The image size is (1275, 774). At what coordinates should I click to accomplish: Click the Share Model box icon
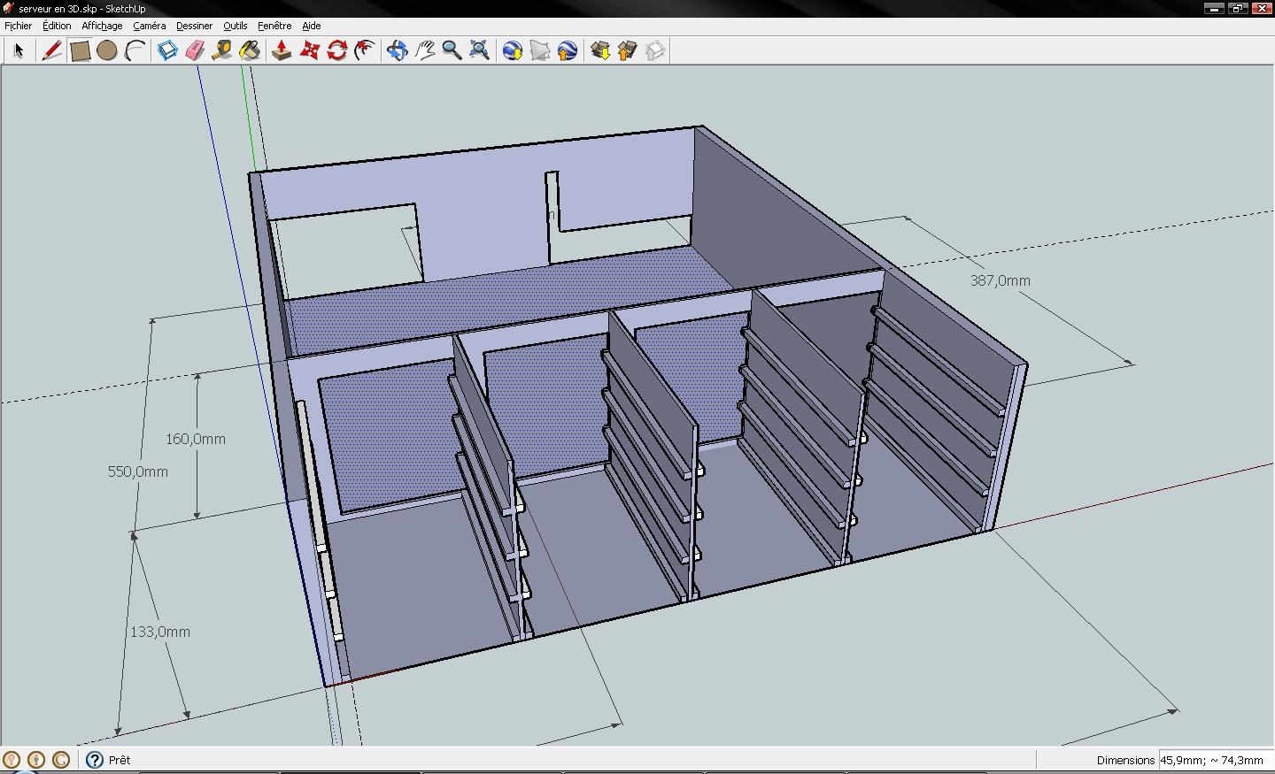pyautogui.click(x=628, y=50)
